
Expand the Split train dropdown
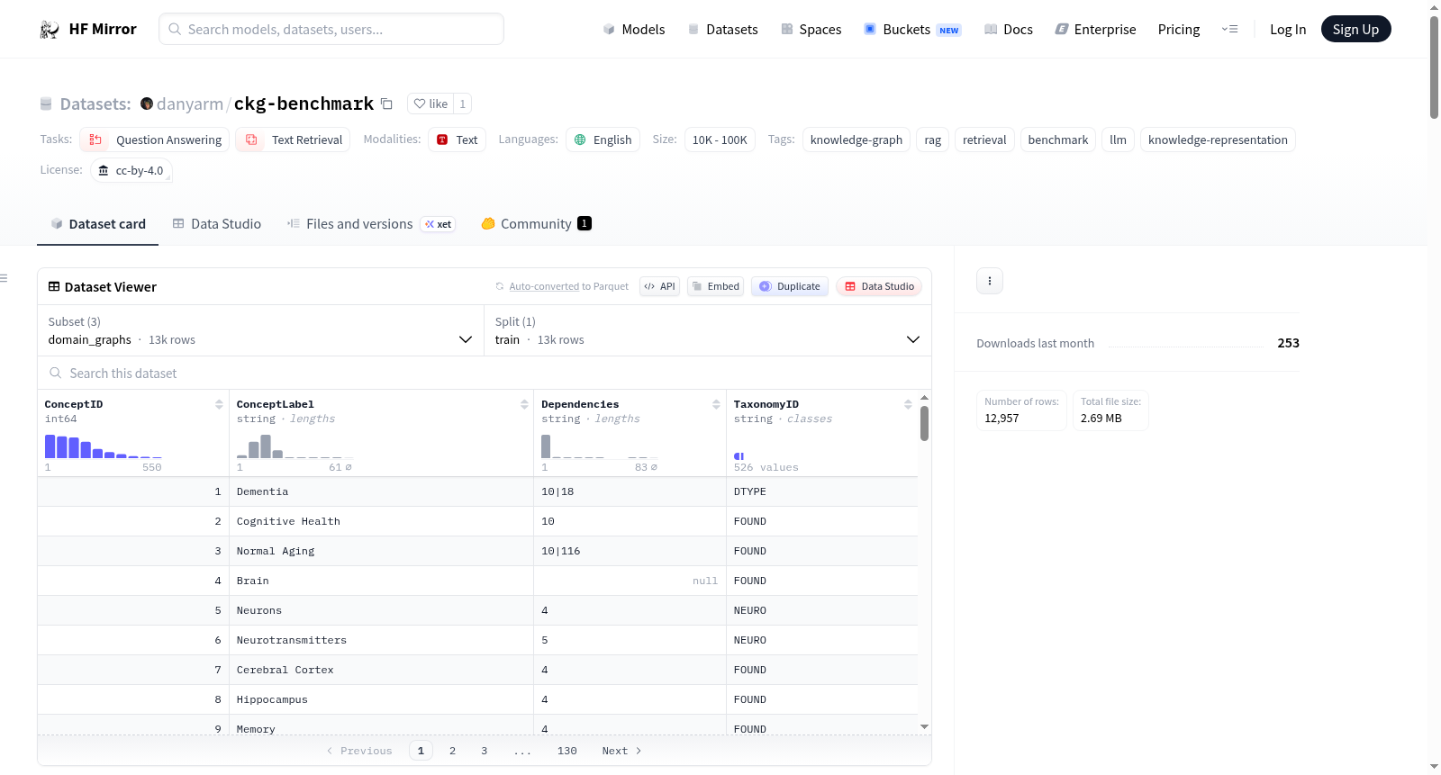(x=708, y=330)
